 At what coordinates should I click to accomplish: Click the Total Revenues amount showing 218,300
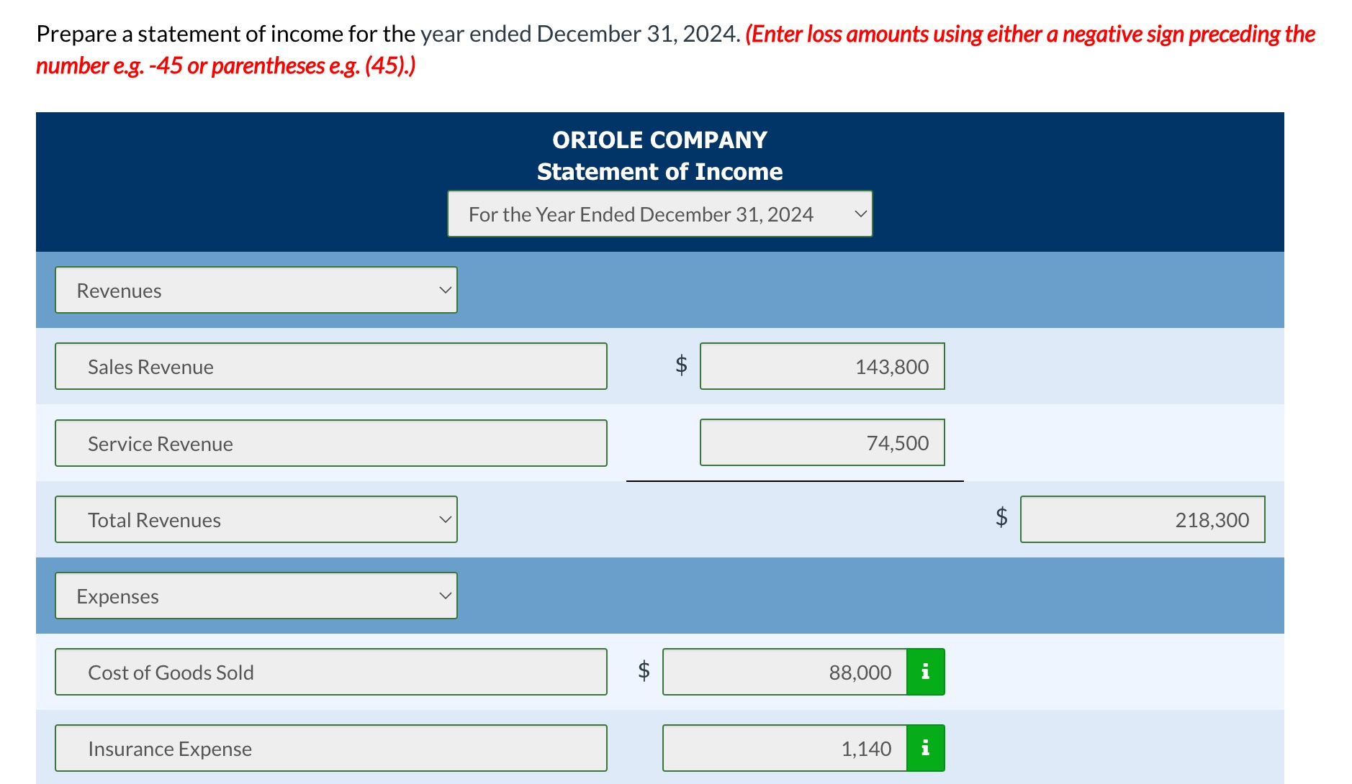coord(1142,519)
